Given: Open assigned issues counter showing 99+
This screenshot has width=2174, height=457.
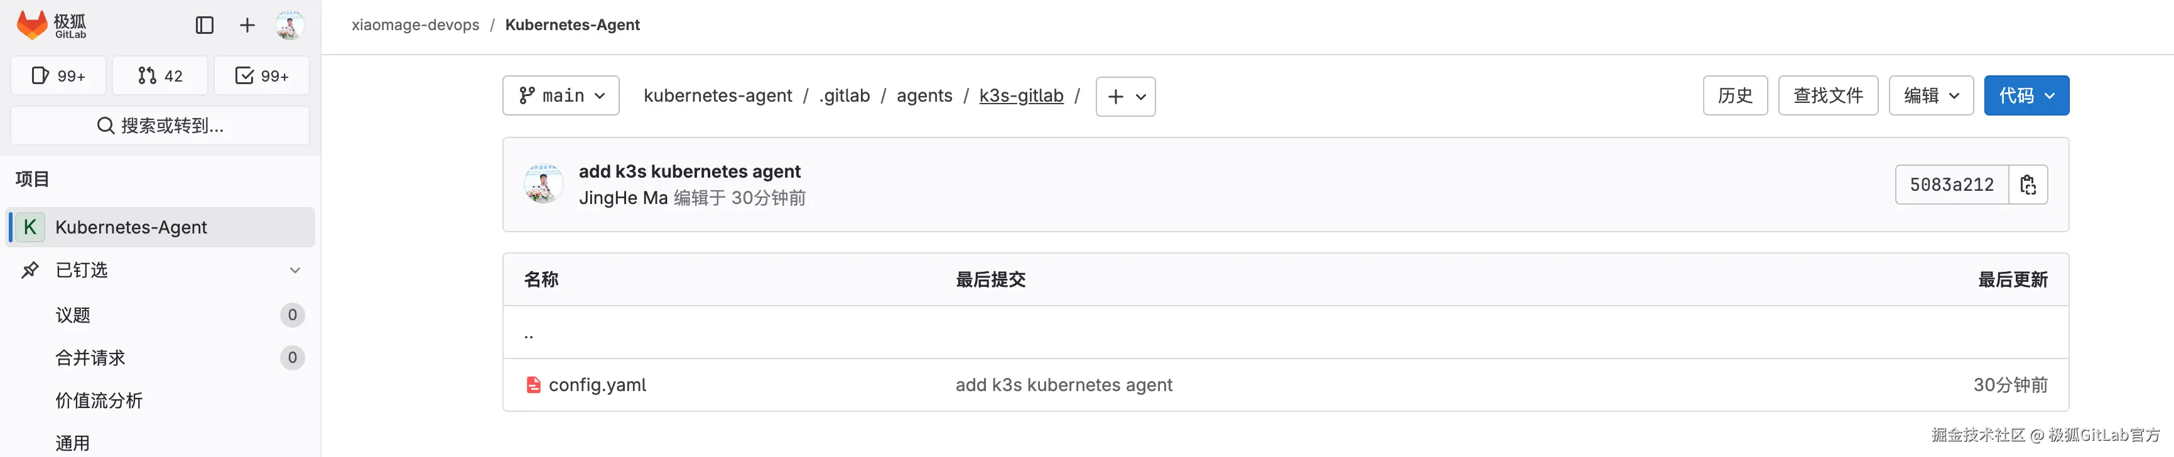Looking at the screenshot, I should pyautogui.click(x=58, y=76).
